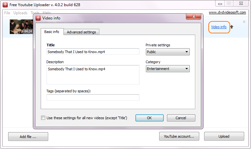Visit the www.dvdvideosoft.com link
Screen dimensions: 251x149
click(x=227, y=13)
